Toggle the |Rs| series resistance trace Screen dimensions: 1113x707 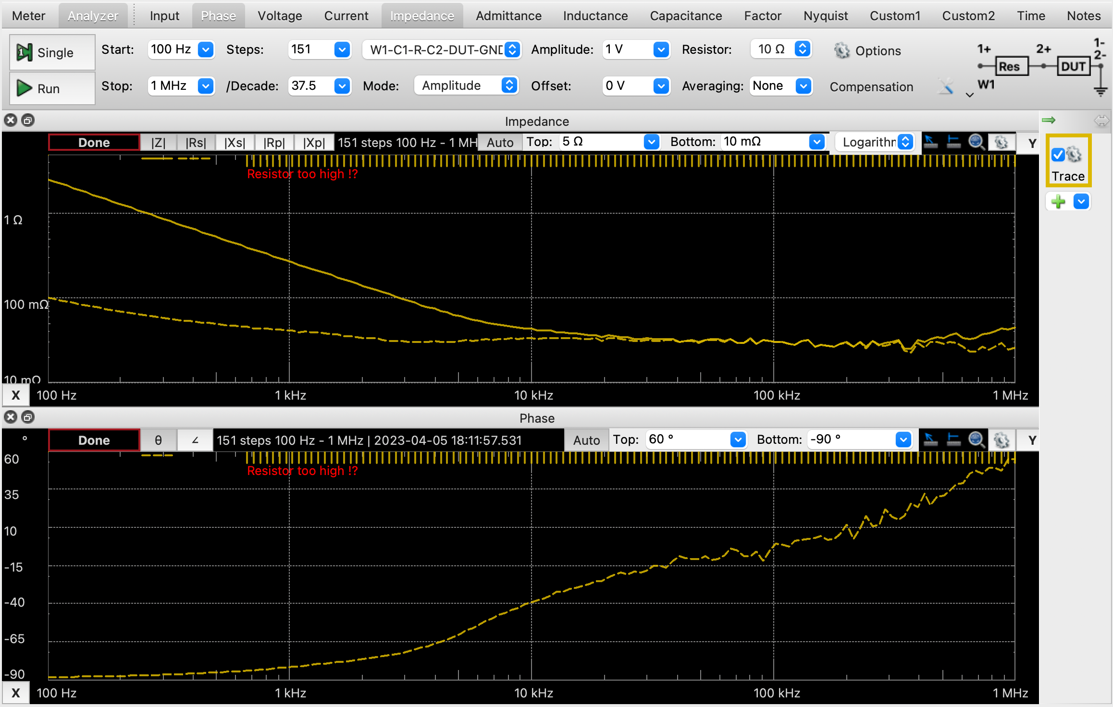(196, 143)
